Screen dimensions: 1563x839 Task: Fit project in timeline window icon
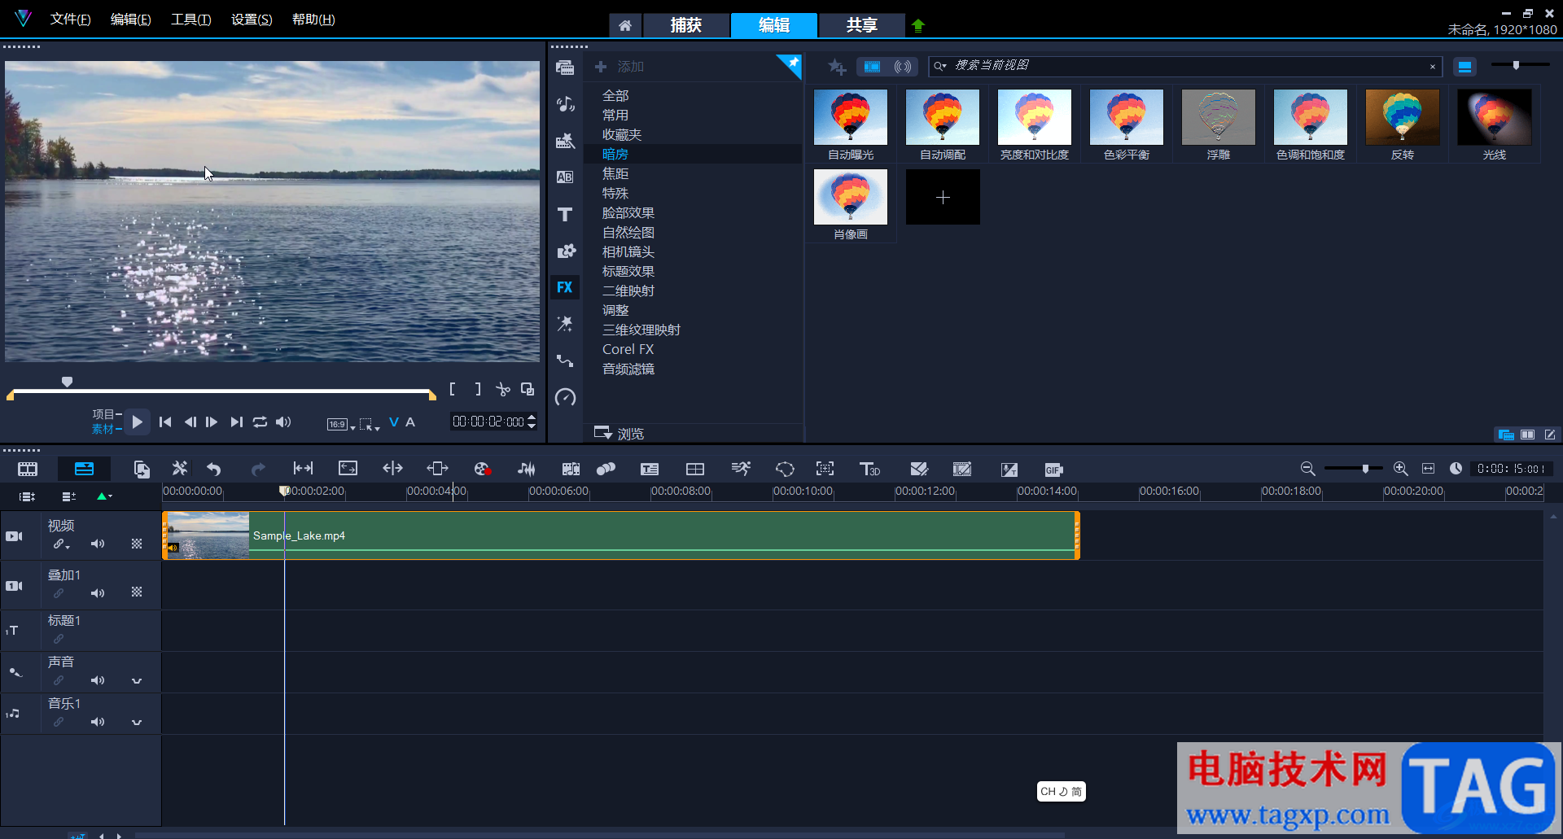(1428, 469)
